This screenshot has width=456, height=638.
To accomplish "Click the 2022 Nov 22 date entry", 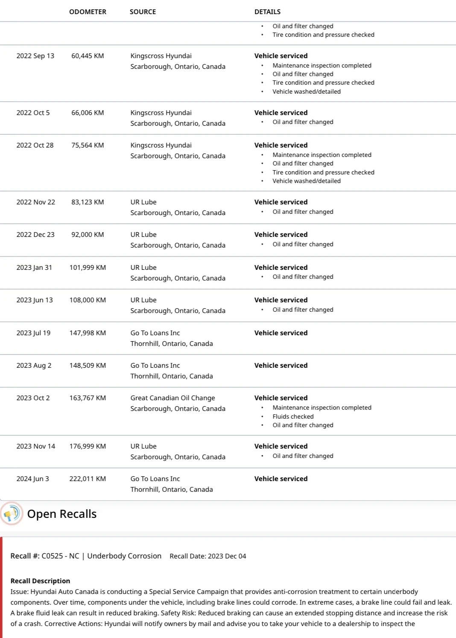I will click(35, 202).
